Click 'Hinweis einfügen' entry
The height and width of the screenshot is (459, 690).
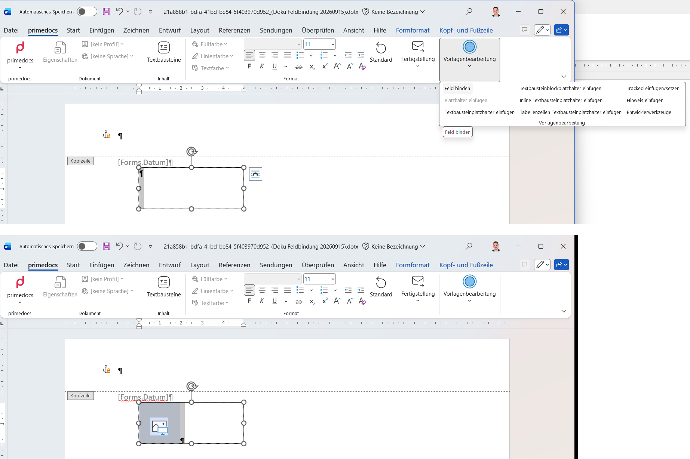pos(645,101)
